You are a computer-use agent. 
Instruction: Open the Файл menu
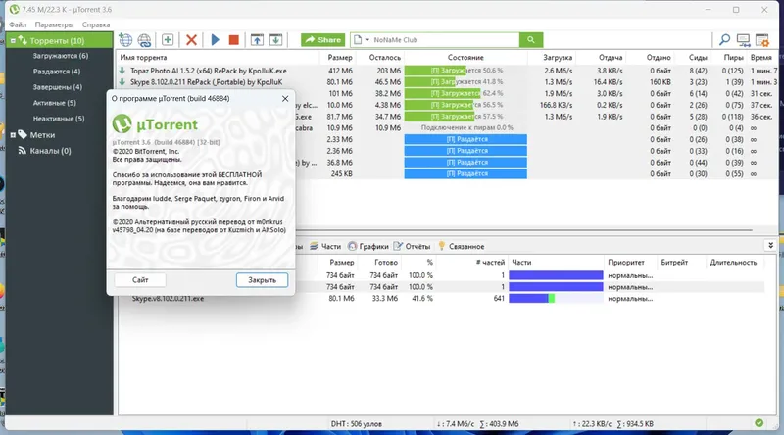18,24
